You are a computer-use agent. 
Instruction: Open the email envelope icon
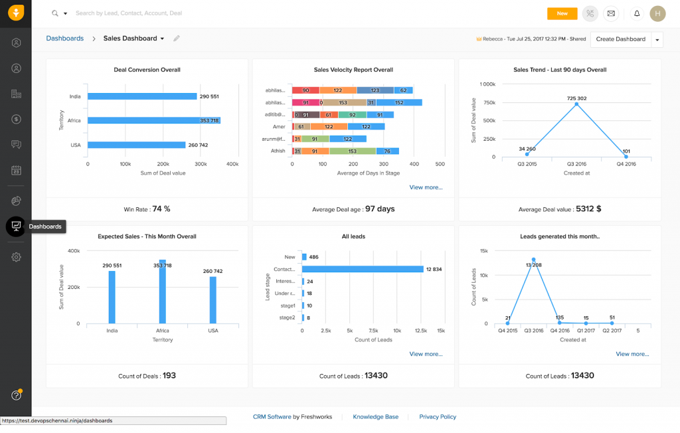tap(611, 13)
